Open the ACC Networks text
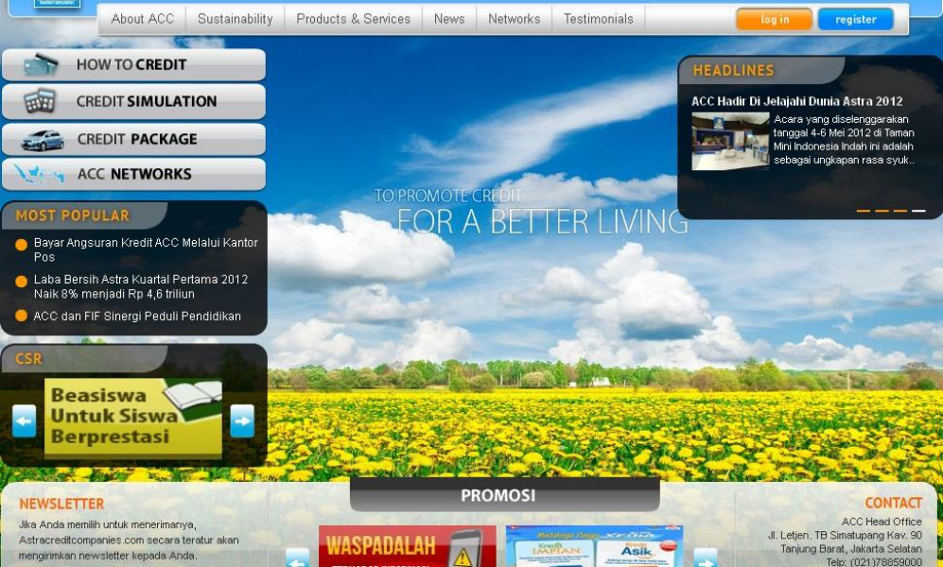 (134, 174)
